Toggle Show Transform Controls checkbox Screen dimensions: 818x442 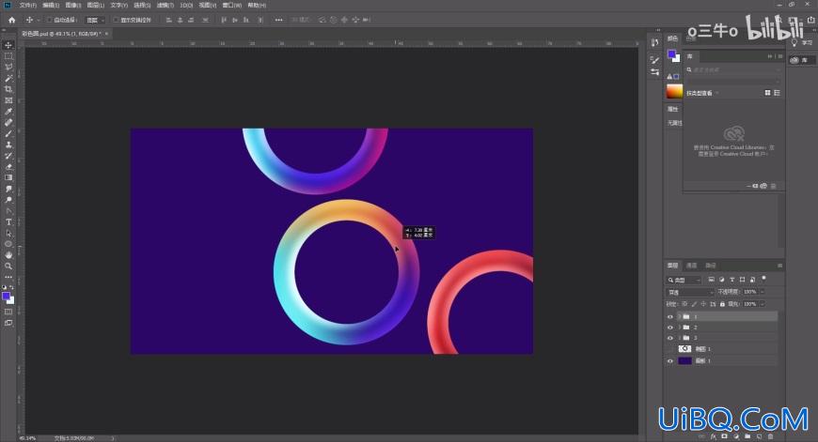click(x=116, y=20)
